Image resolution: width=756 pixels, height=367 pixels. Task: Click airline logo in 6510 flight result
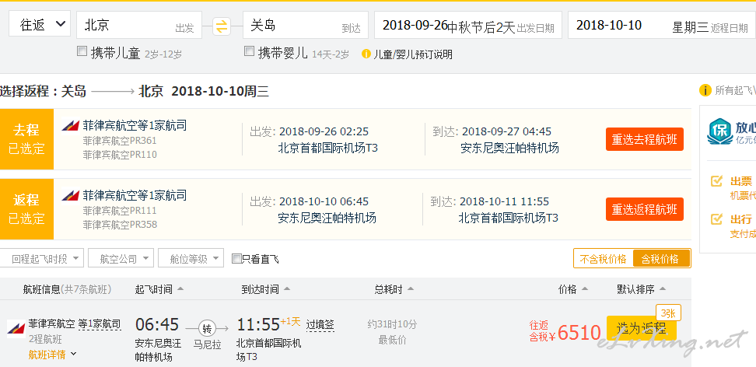16,329
